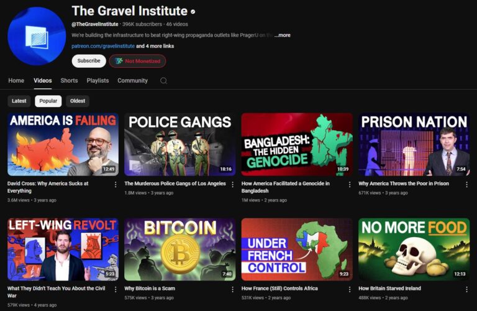The image size is (477, 311).
Task: Click the Not Monetized badge
Action: click(137, 61)
